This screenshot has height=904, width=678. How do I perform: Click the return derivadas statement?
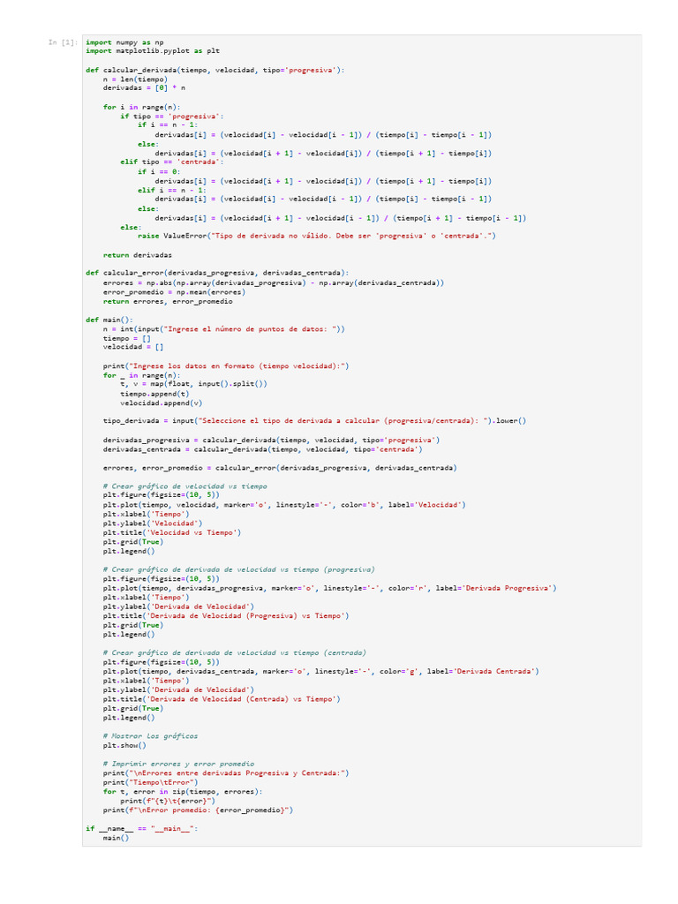pyautogui.click(x=137, y=254)
